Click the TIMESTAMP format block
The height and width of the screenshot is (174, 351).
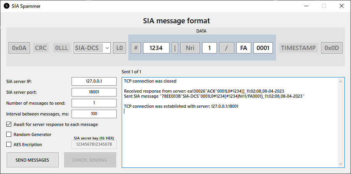click(299, 48)
